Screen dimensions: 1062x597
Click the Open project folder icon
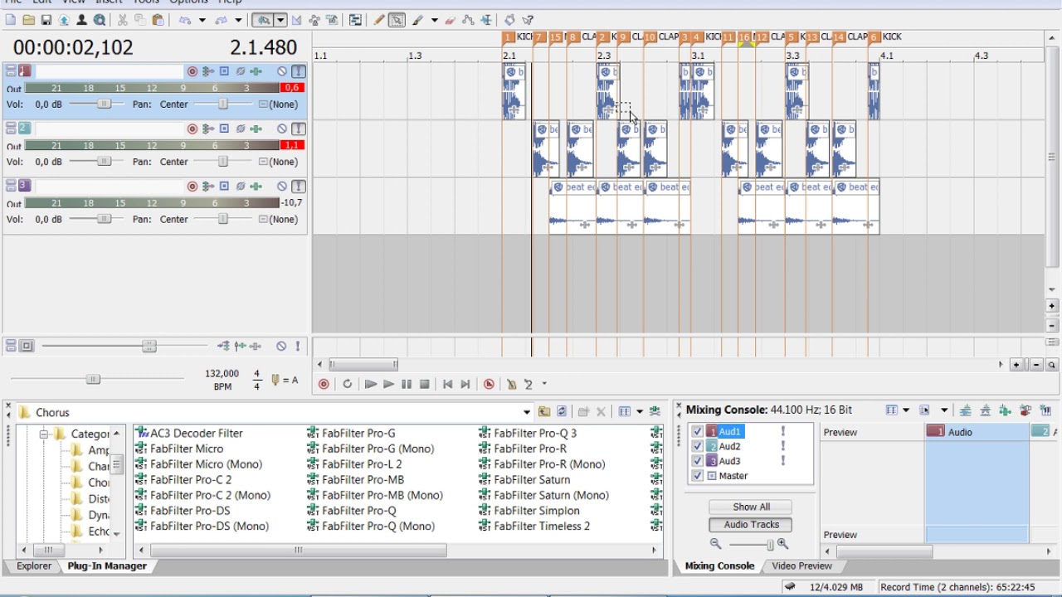pyautogui.click(x=29, y=20)
